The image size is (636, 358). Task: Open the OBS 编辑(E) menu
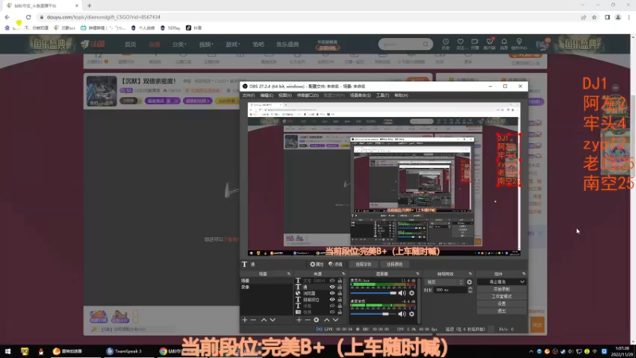pyautogui.click(x=266, y=95)
